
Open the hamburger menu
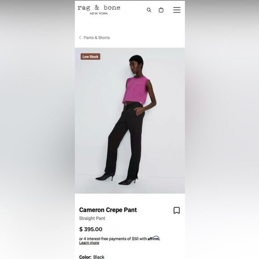click(177, 10)
